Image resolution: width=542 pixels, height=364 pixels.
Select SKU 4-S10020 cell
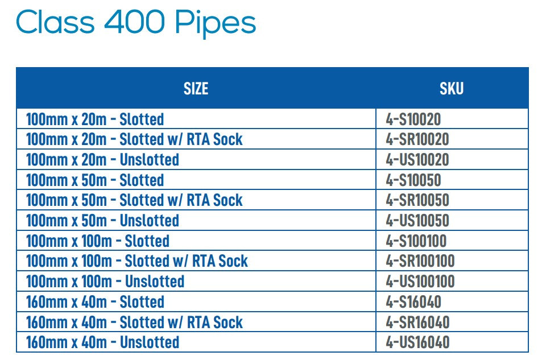(x=413, y=119)
